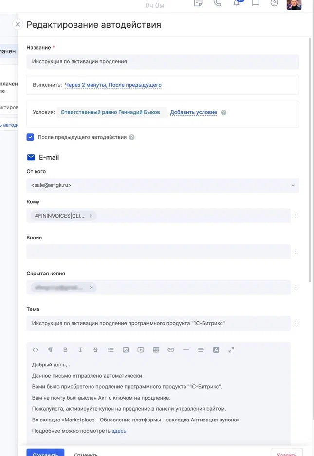Click the Название input field
Viewport: 314px width, 456px height.
[163, 62]
